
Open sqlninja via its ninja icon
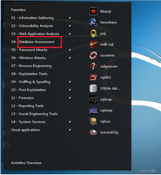click(x=93, y=110)
